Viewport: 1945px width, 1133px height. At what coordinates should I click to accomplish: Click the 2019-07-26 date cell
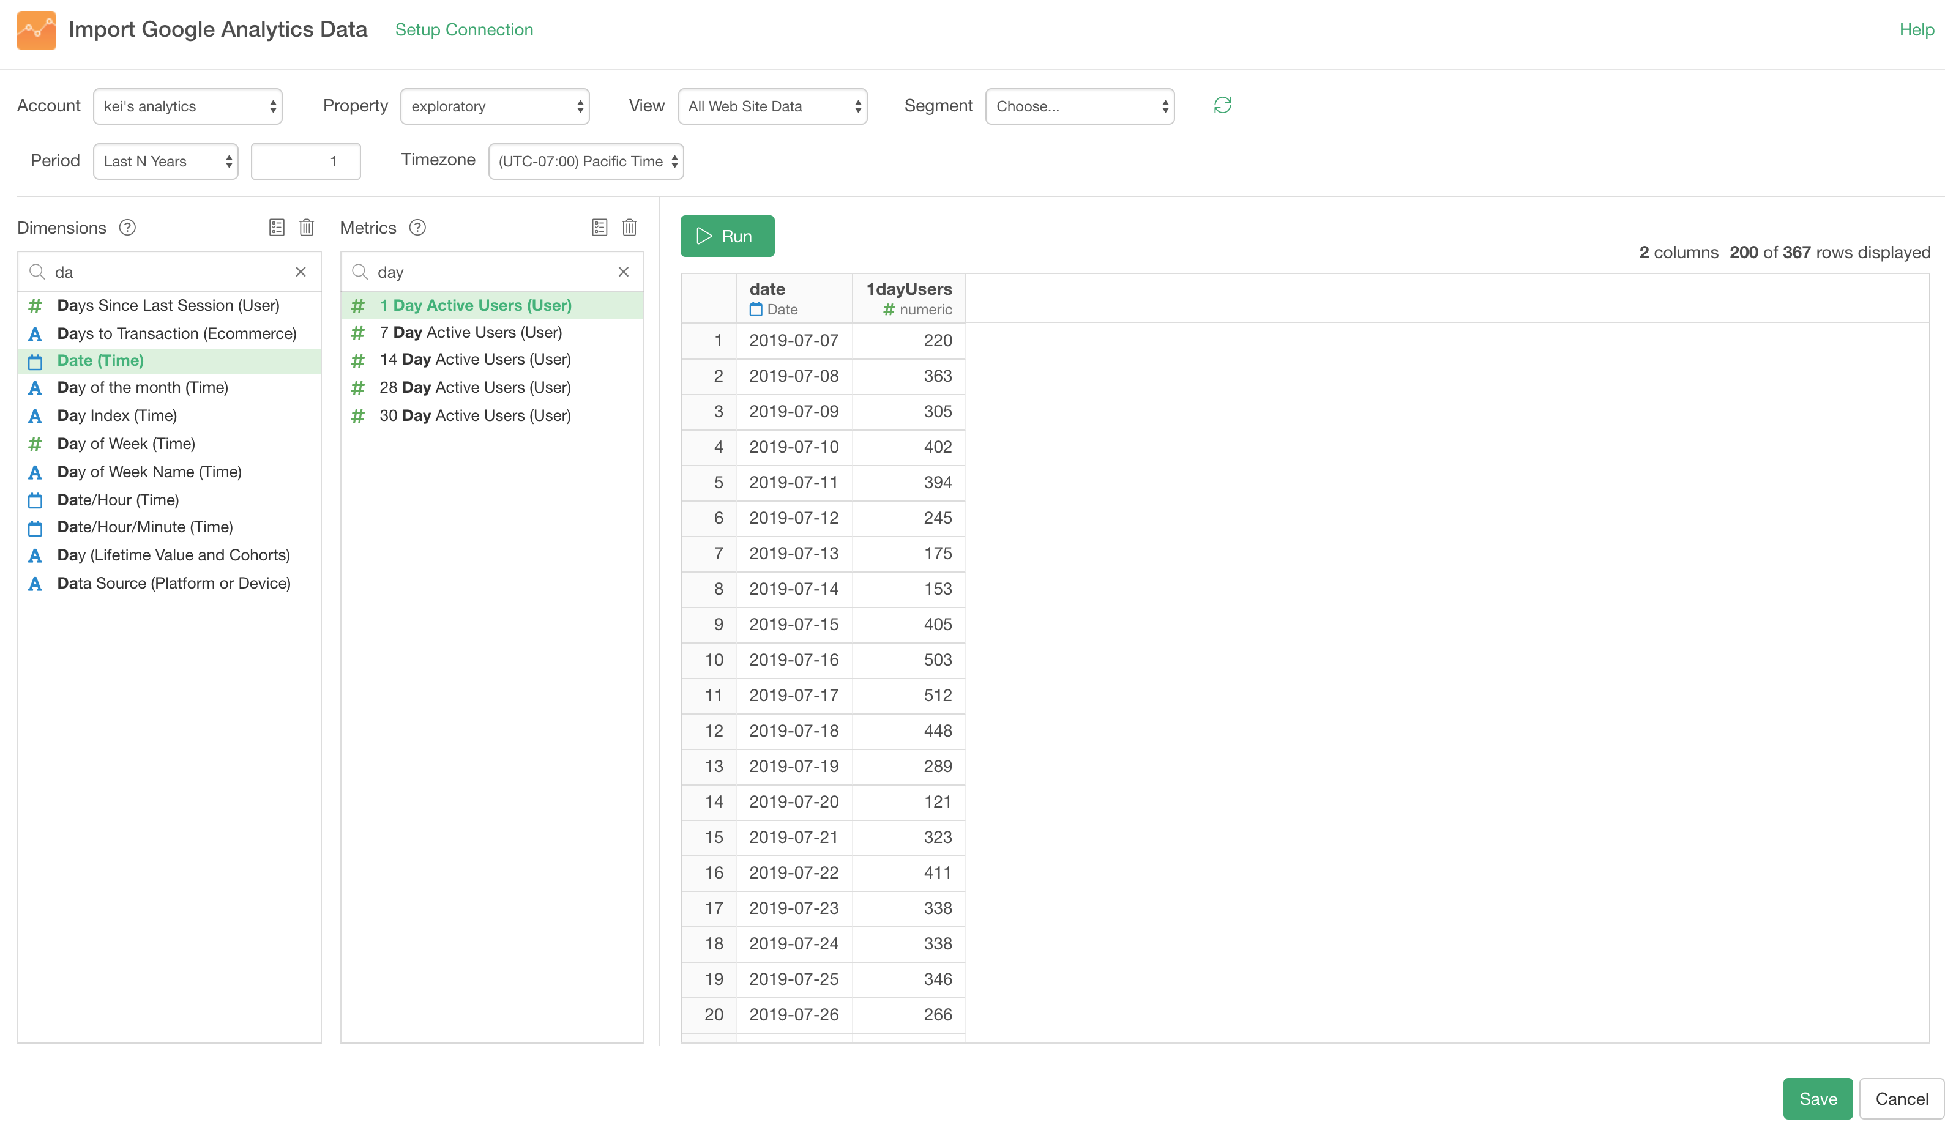click(x=794, y=1015)
